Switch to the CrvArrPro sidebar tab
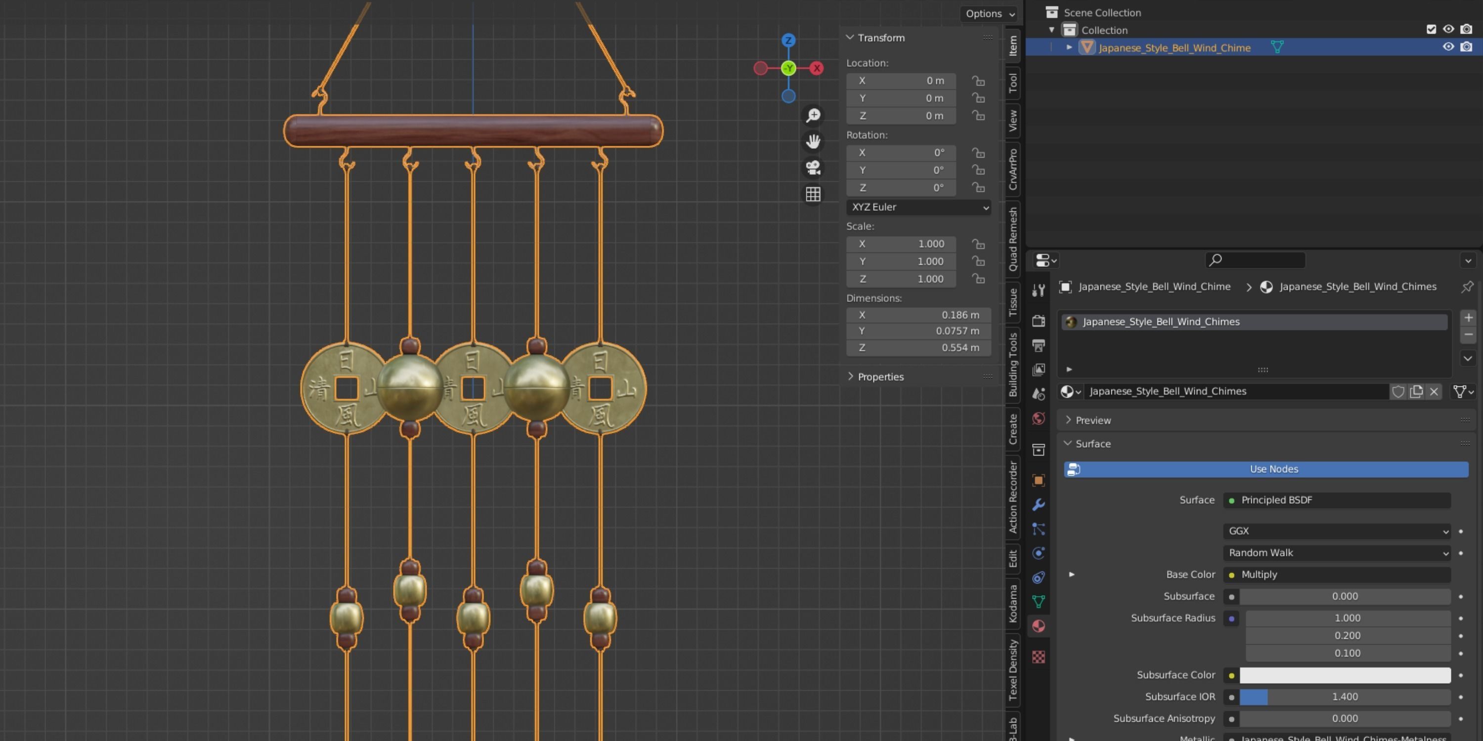This screenshot has height=741, width=1483. [x=1013, y=169]
